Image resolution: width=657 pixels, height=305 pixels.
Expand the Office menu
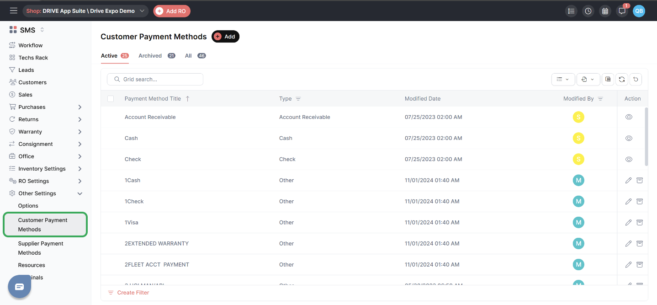[80, 156]
